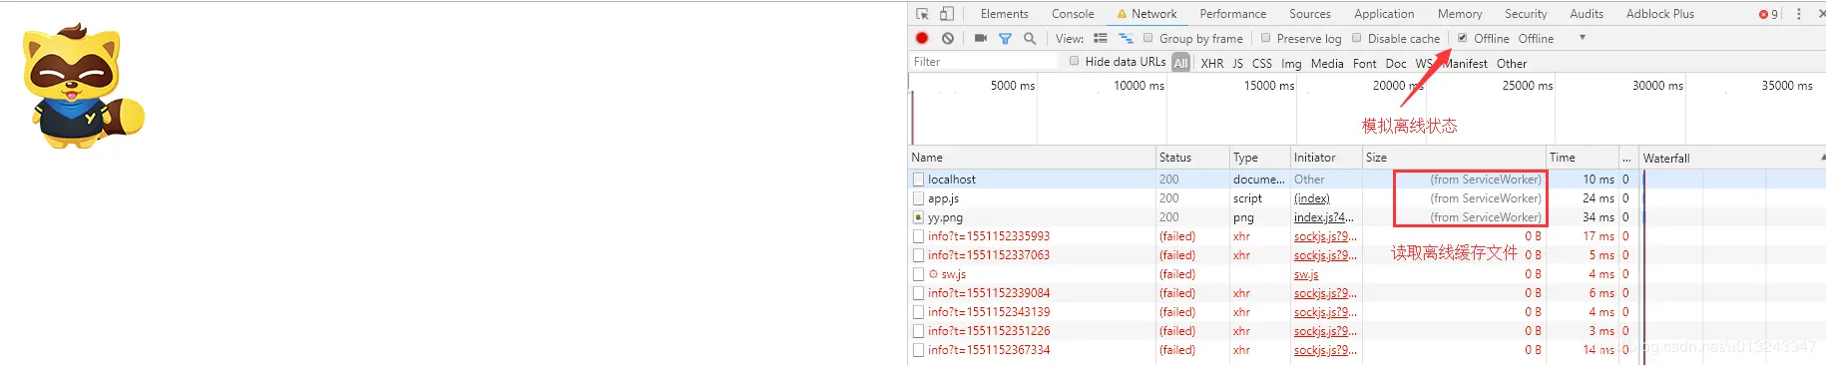The width and height of the screenshot is (1826, 365).
Task: Filter requests by Img
Action: click(x=1291, y=63)
